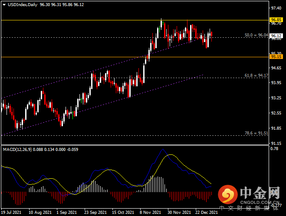Screen dimensions: 286x216
Task: Click the 97.40 price scale value
Action: click(276, 8)
